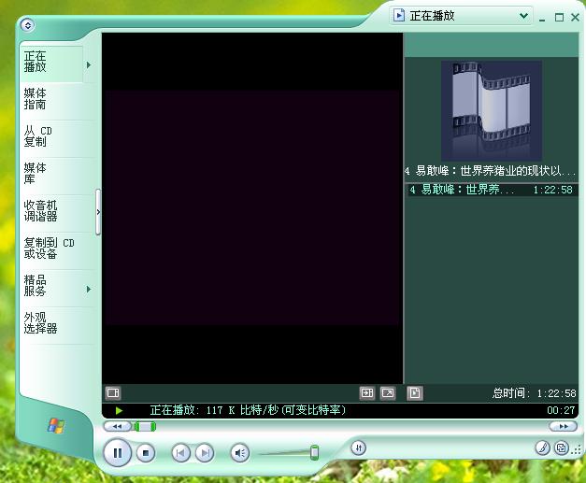
Task: Click the fast forward button on seek bar
Action: pyautogui.click(x=563, y=426)
